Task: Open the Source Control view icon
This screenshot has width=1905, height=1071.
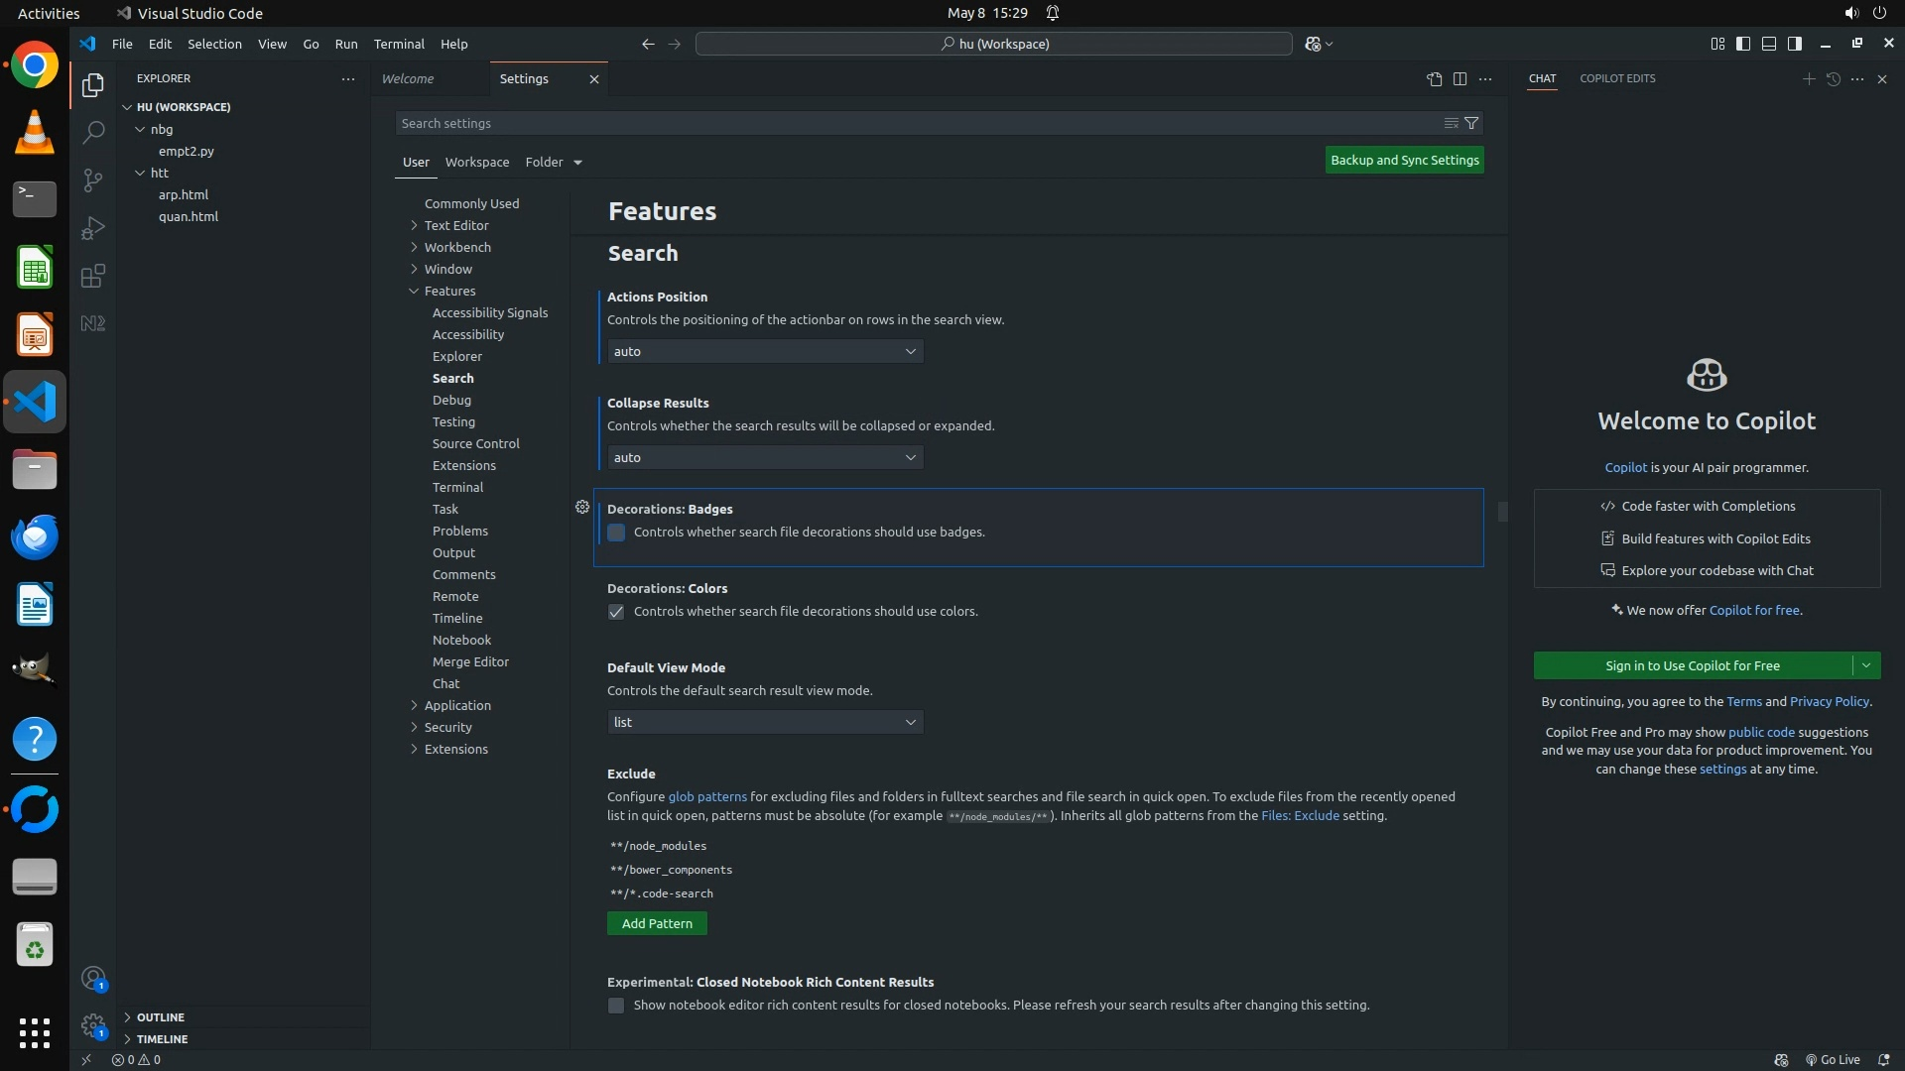Action: [92, 179]
